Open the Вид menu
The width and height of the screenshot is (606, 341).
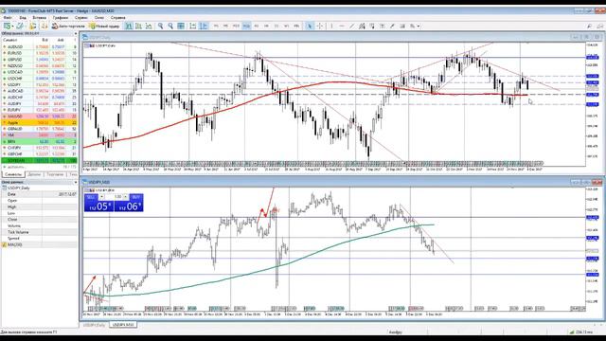click(23, 17)
